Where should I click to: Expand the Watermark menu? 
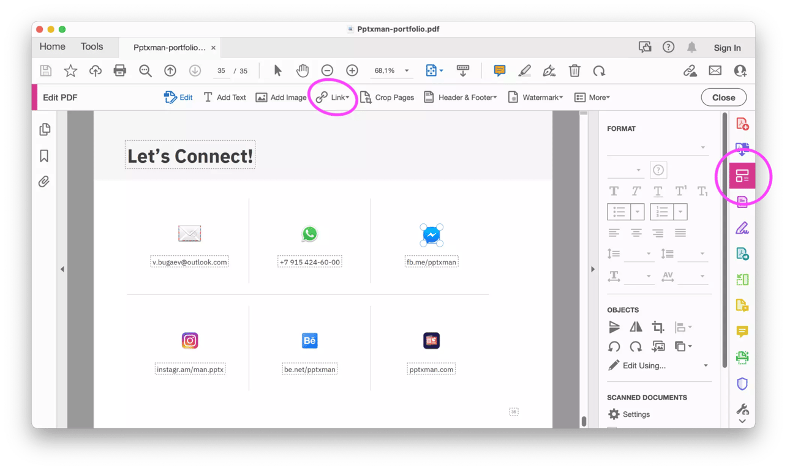click(535, 97)
